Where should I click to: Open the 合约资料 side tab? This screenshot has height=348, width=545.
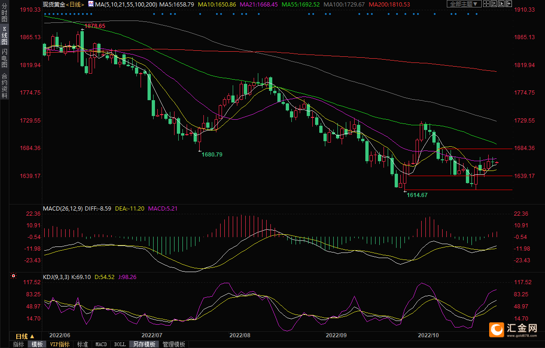tap(4, 85)
